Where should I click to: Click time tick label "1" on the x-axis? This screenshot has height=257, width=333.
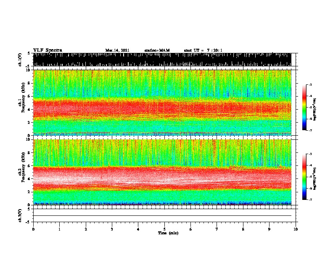point(59,229)
